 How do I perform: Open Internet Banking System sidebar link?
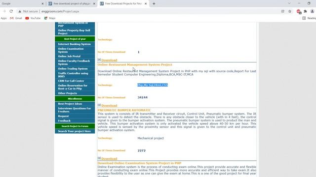(x=75, y=44)
